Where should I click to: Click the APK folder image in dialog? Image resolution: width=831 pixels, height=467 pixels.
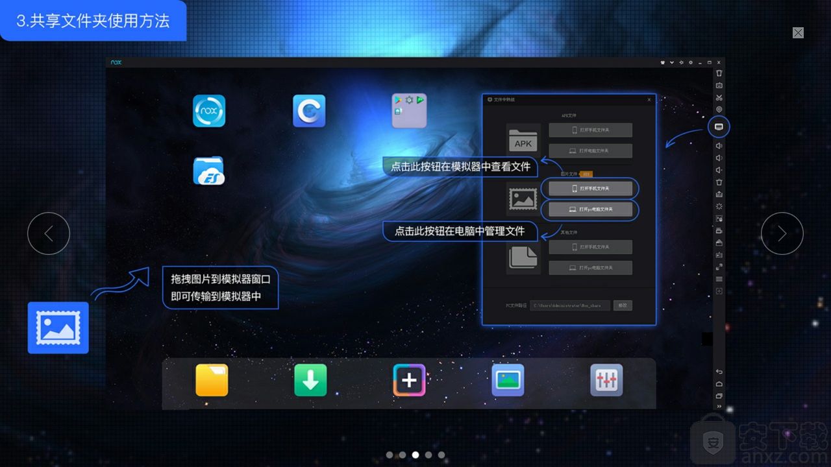coord(523,140)
